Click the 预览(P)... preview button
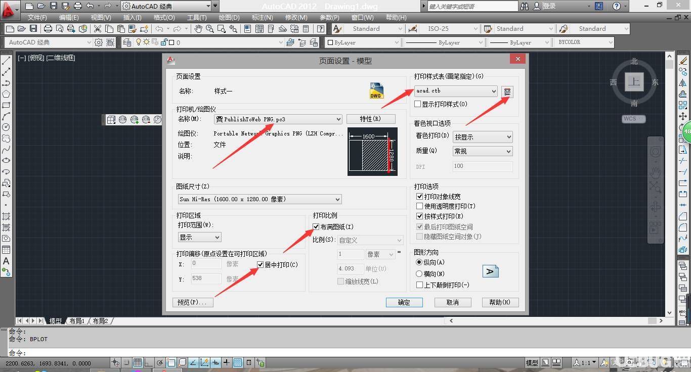 point(192,302)
